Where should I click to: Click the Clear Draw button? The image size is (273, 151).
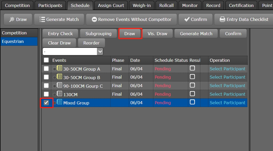tap(59, 43)
